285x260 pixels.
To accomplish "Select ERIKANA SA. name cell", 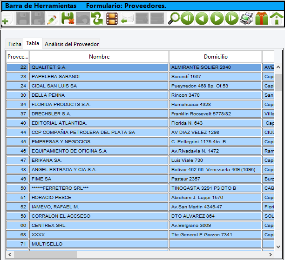I will coord(99,160).
